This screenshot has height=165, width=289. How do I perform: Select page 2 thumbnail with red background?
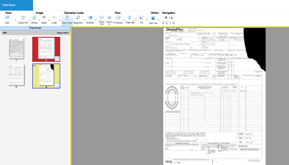(46, 49)
